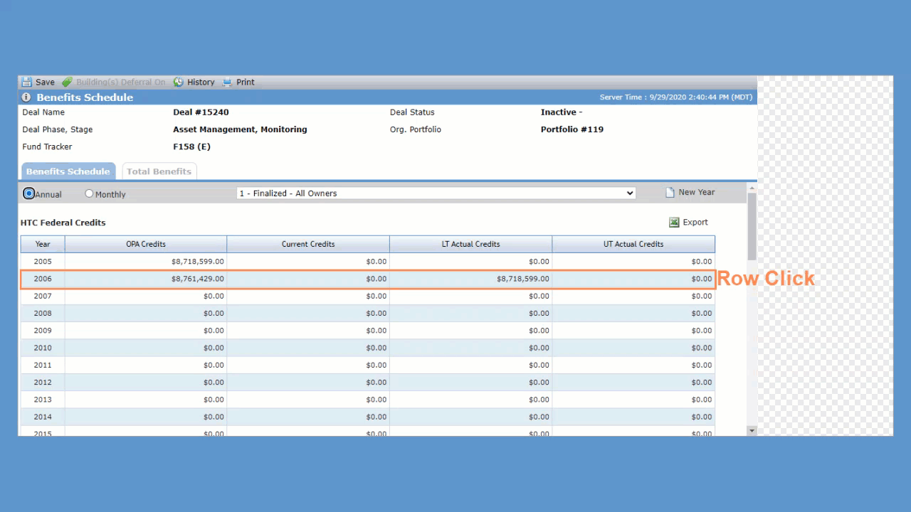This screenshot has height=512, width=911.
Task: Select the Benefits Schedule tab
Action: click(x=68, y=171)
